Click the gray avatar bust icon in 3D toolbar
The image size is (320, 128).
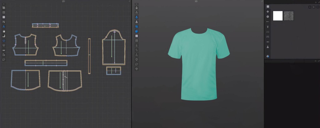137,22
